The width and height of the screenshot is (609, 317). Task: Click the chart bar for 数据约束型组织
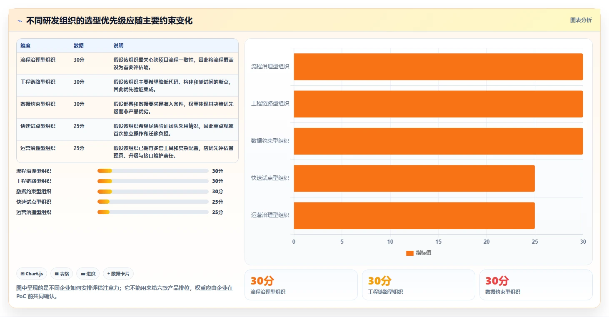pyautogui.click(x=438, y=141)
